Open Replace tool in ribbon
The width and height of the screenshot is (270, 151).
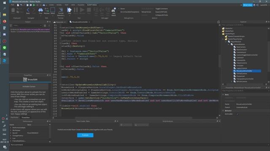[x=46, y=11]
